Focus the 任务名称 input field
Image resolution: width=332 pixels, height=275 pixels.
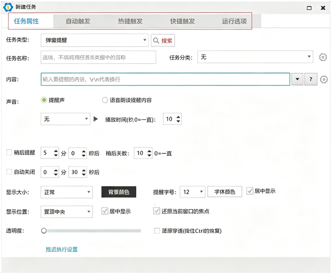(98, 57)
